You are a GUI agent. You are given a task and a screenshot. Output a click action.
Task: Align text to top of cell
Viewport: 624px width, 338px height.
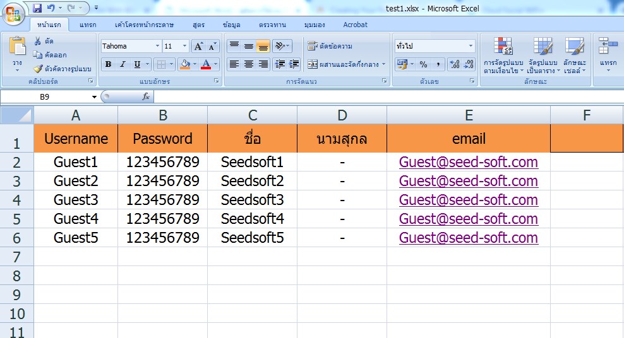pyautogui.click(x=234, y=46)
